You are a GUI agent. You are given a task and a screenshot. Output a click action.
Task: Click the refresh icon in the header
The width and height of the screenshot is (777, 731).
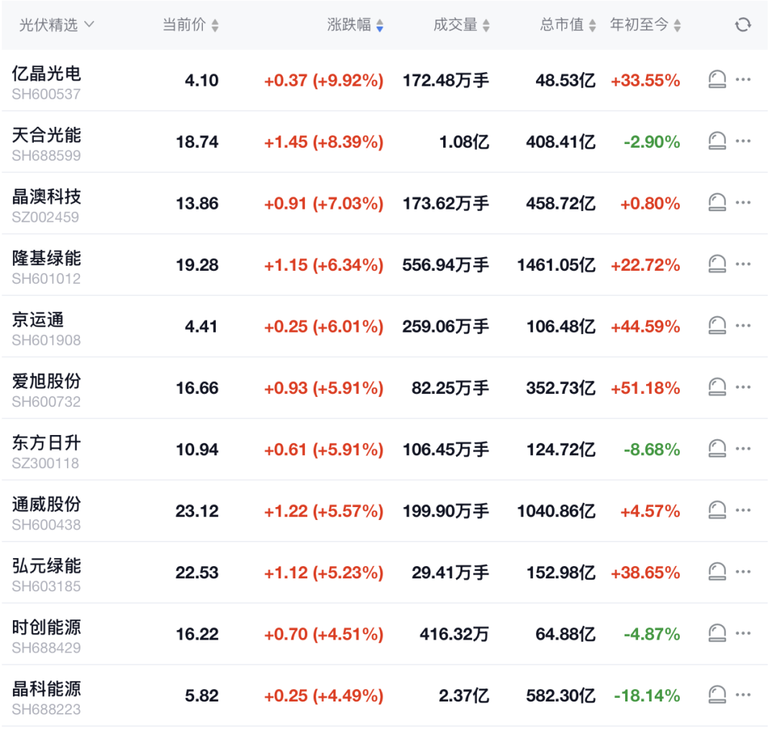pyautogui.click(x=743, y=24)
